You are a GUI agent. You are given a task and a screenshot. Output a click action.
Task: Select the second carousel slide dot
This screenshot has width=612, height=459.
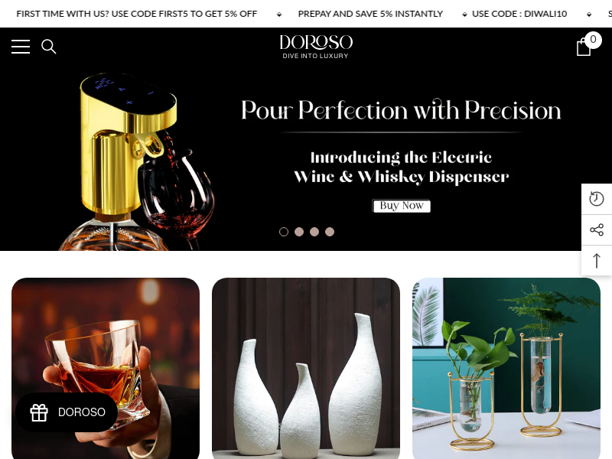[299, 232]
